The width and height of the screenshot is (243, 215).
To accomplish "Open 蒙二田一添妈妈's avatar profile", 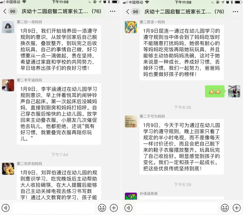I will [8, 27].
